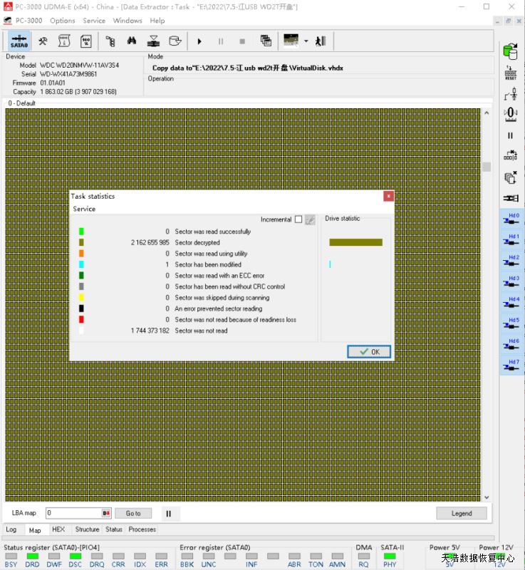
Task: Toggle head Hd 3 in right sidebar
Action: pyautogui.click(x=511, y=282)
